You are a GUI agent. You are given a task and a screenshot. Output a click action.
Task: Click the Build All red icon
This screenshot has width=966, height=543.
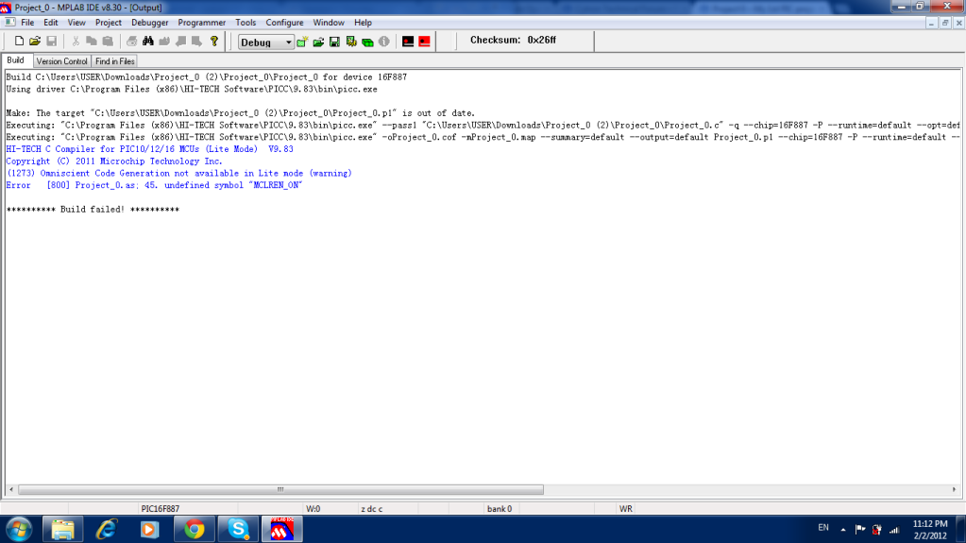[x=425, y=42]
